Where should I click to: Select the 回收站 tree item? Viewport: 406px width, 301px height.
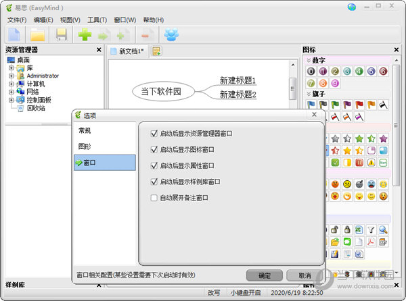(36, 108)
